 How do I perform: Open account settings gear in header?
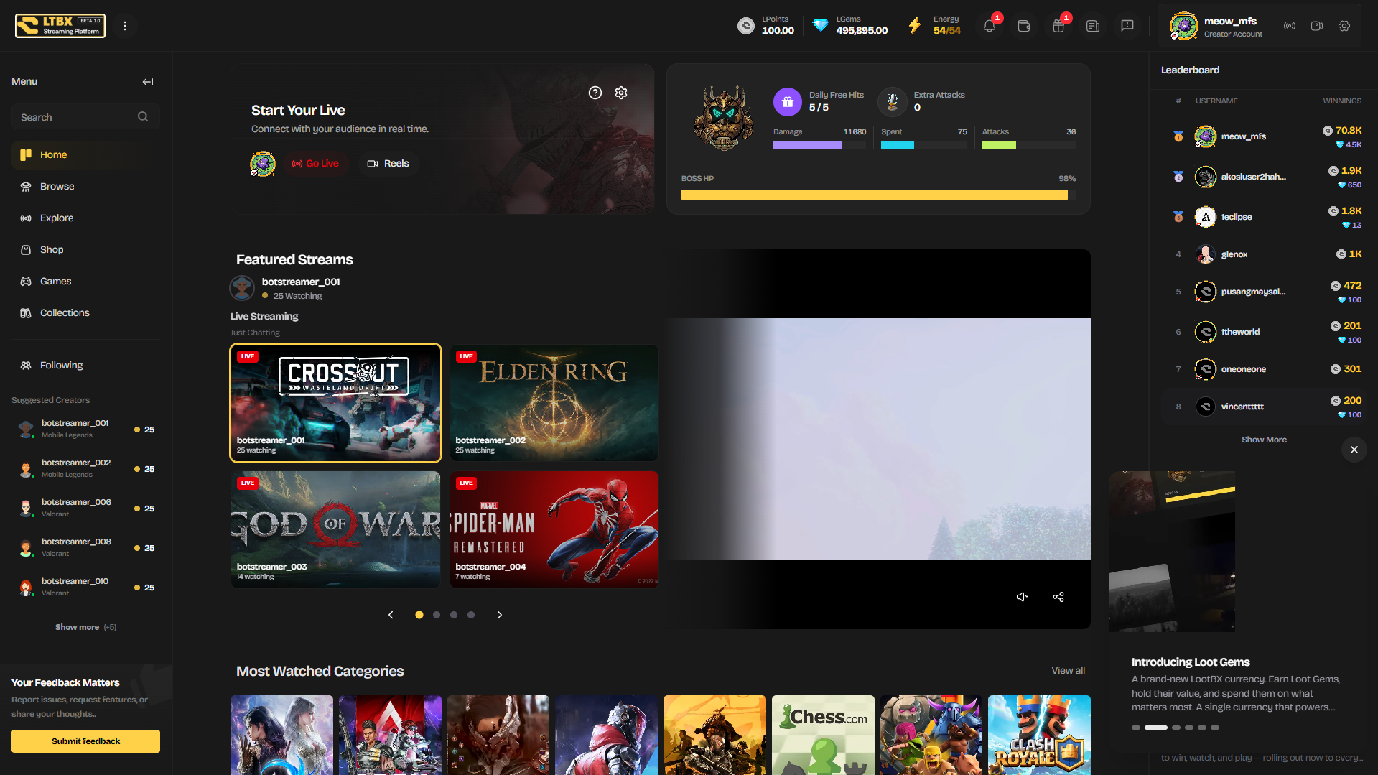[1344, 26]
